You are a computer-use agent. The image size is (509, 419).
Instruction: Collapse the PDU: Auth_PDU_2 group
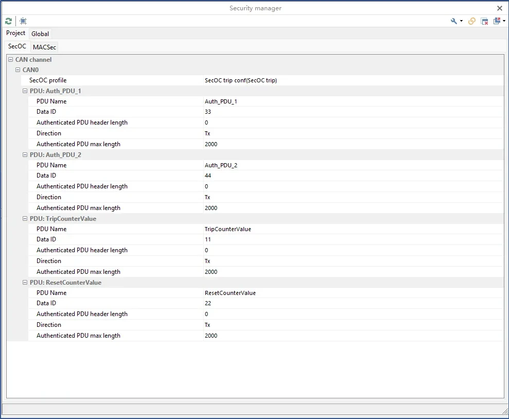click(25, 155)
